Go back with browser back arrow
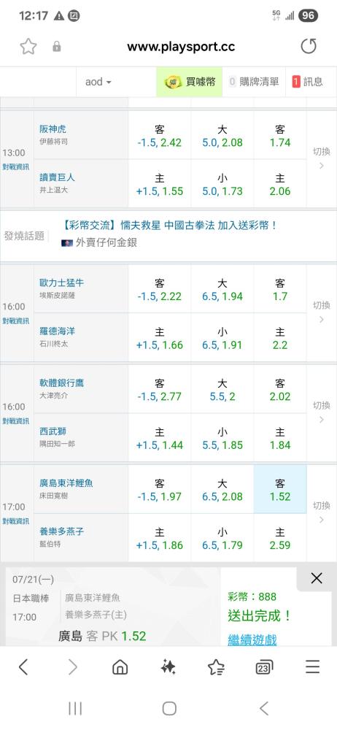The width and height of the screenshot is (337, 730). [23, 667]
